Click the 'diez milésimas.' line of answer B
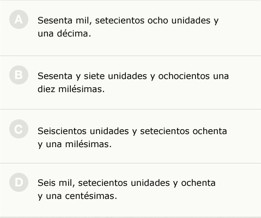Viewport: 261px width, 218px height. (x=71, y=89)
